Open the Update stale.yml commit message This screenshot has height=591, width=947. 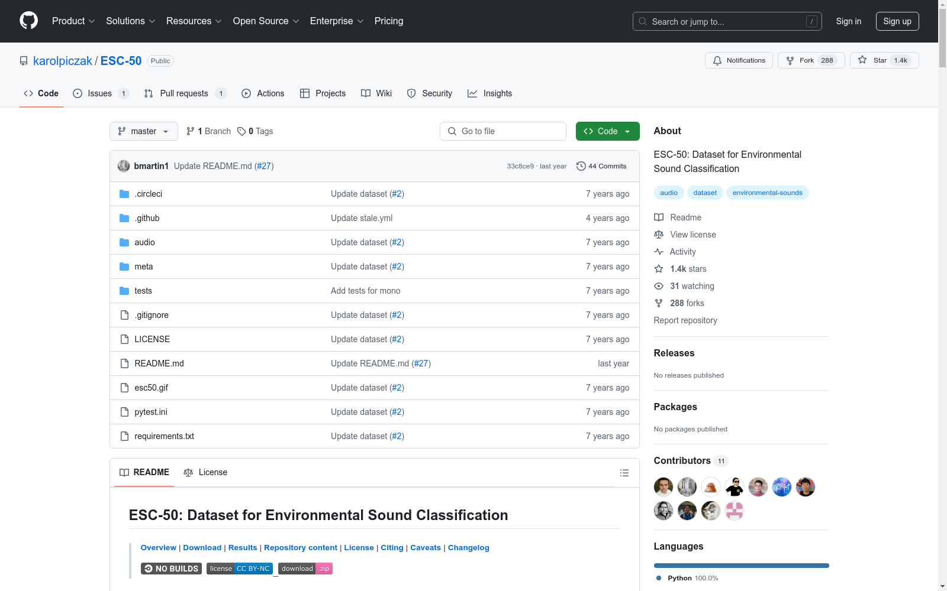click(362, 218)
